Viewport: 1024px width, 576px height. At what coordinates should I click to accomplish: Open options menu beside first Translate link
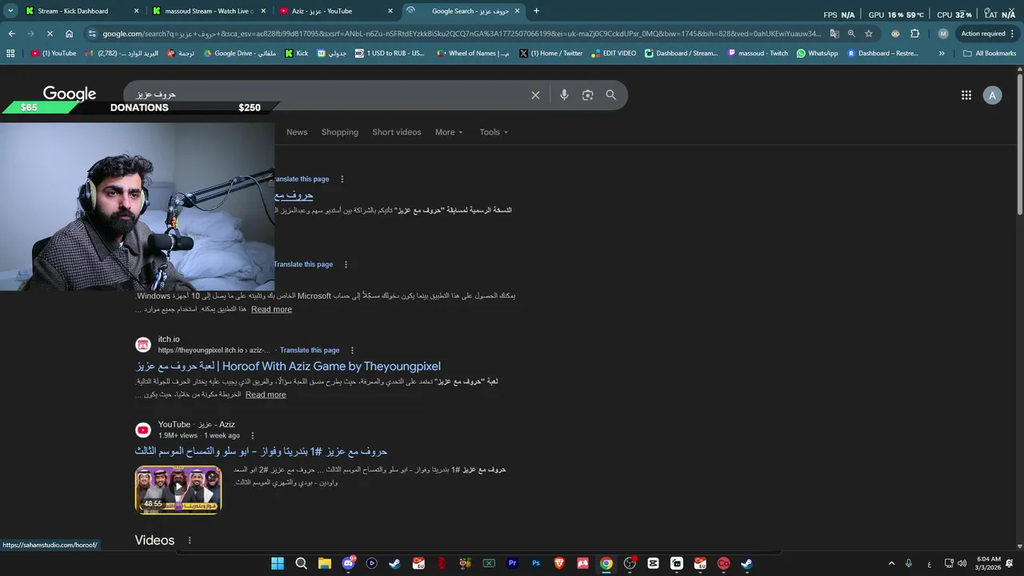(342, 179)
